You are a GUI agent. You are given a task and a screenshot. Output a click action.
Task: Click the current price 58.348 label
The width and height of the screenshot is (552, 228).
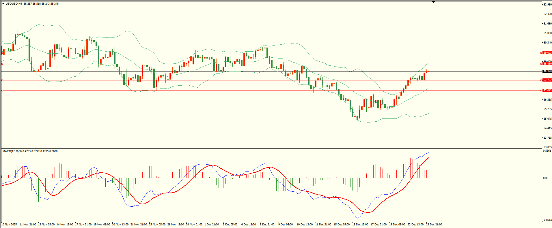click(547, 71)
